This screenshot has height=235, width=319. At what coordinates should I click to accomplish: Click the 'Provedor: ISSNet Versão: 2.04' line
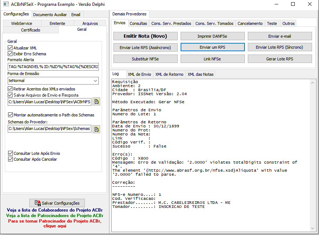149,94
